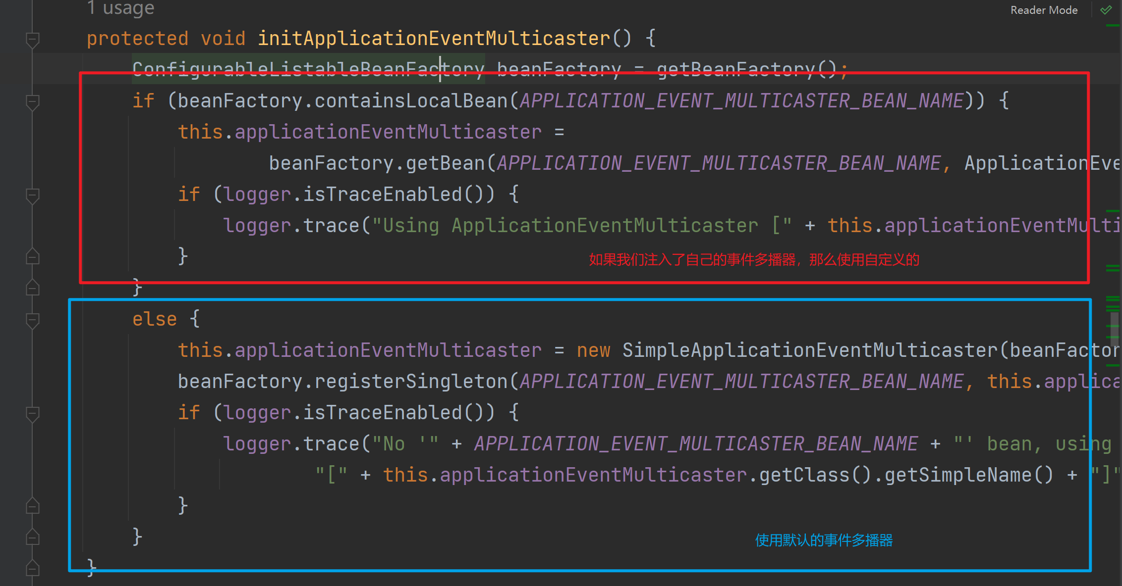Image resolution: width=1122 pixels, height=586 pixels.
Task: Click constant in the second logger.trace call
Action: click(x=696, y=444)
